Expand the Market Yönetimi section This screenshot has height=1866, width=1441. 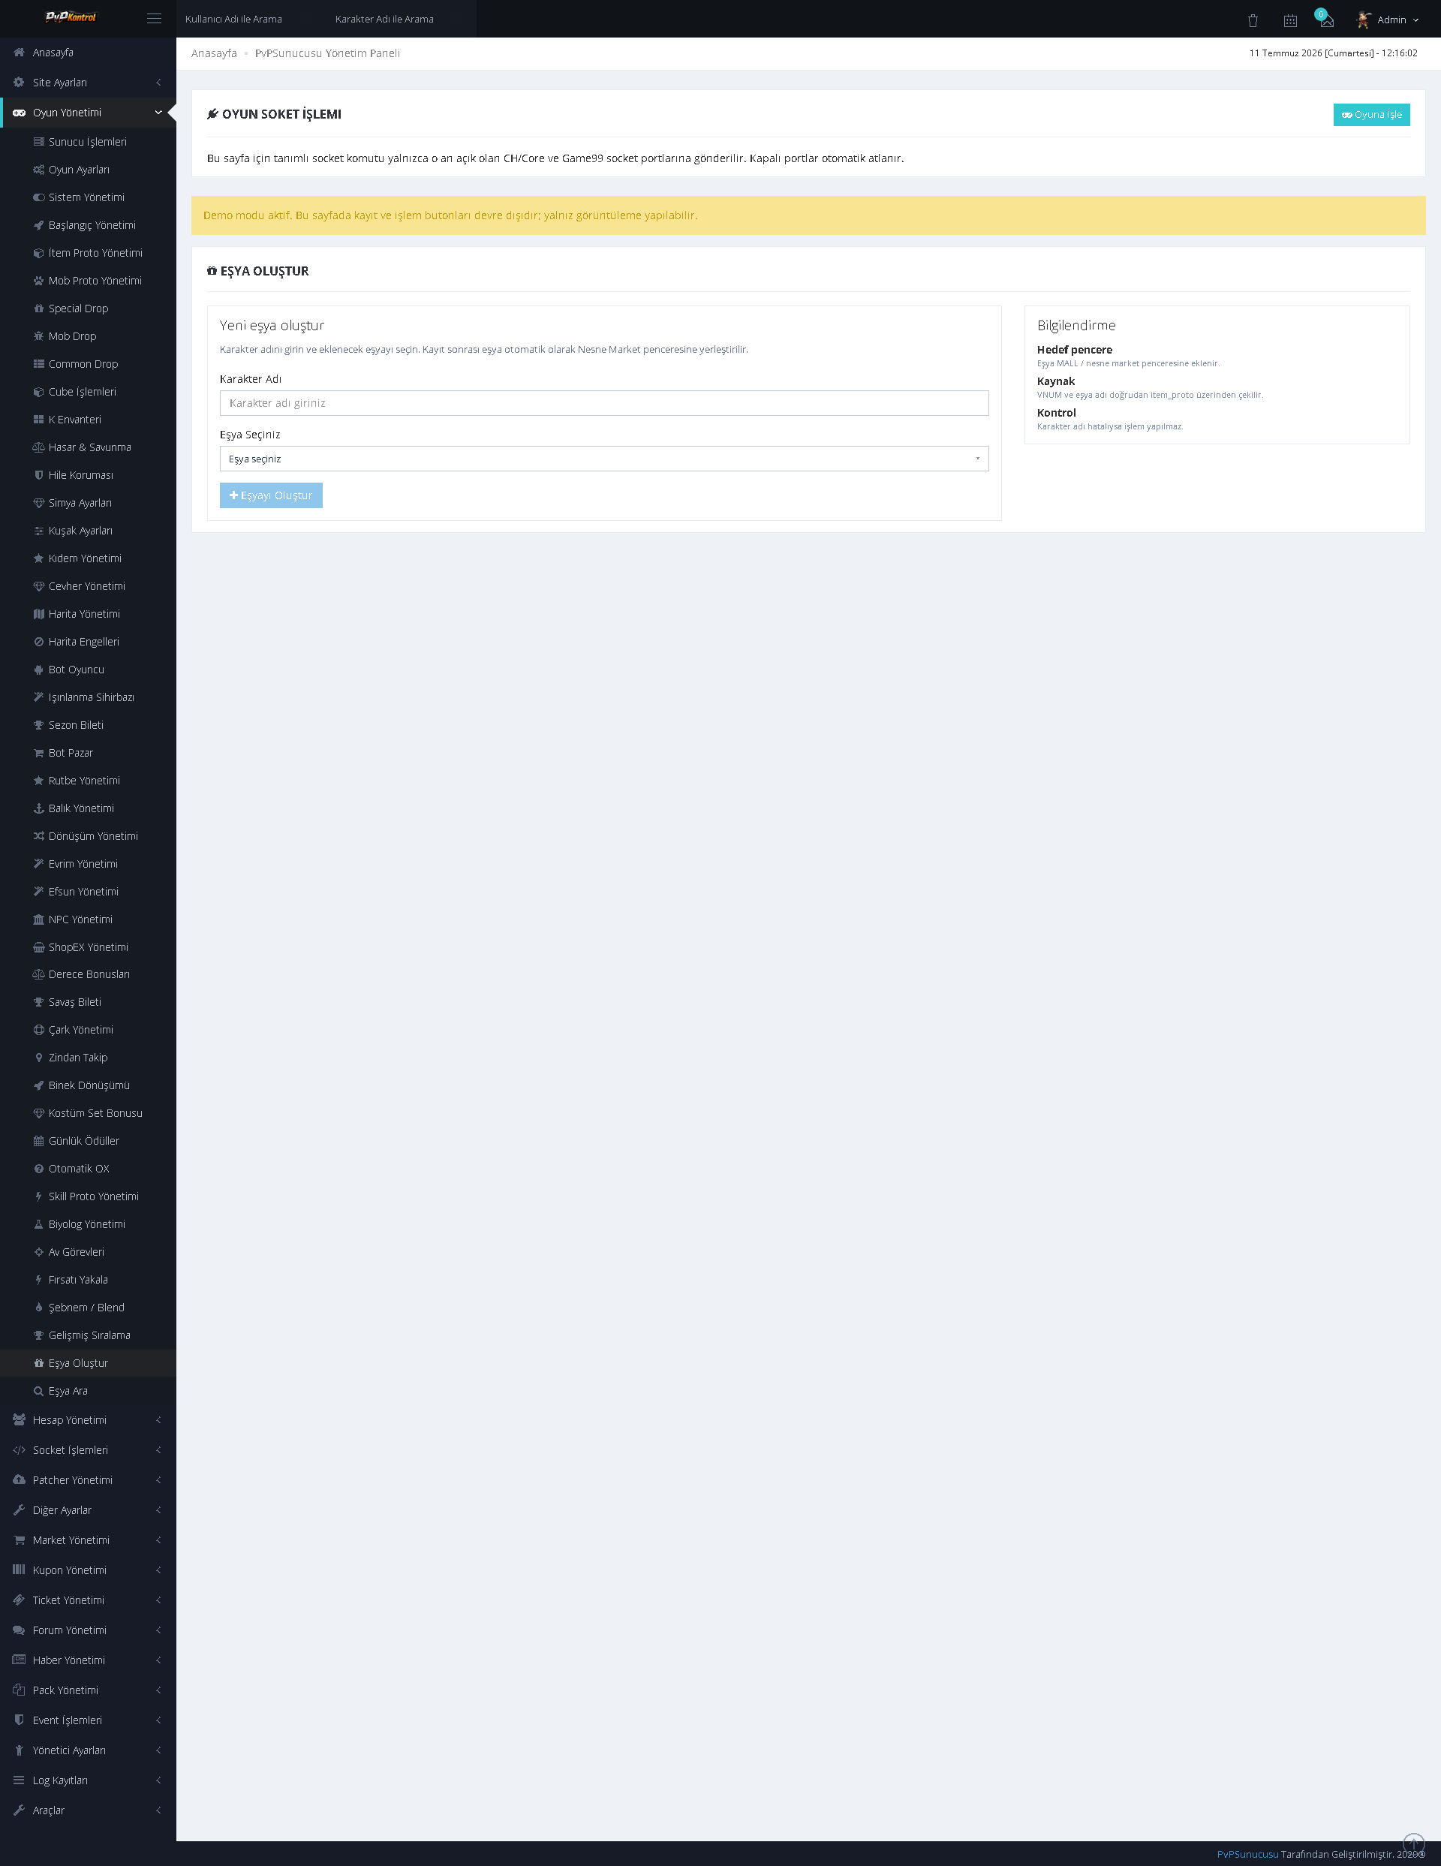tap(88, 1539)
